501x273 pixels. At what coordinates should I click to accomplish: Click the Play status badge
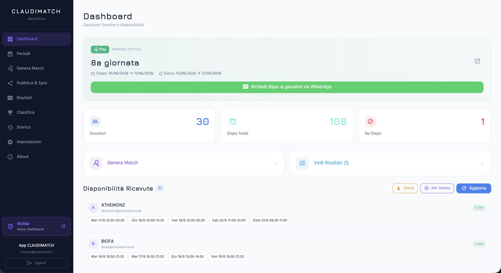(100, 49)
